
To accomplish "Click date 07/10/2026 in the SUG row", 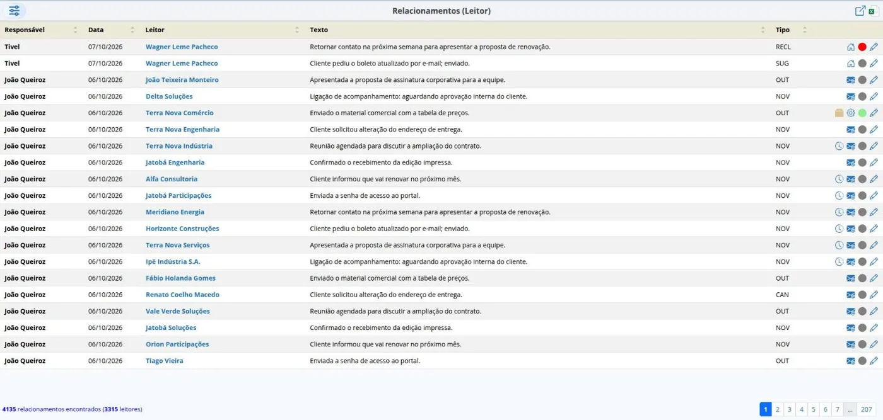I will pyautogui.click(x=105, y=63).
